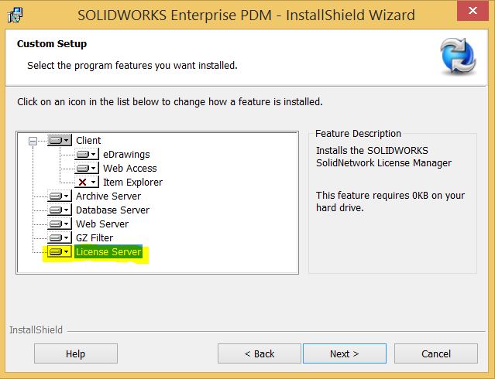Screen dimensions: 495x379
Task: Cancel the installation wizard
Action: tap(435, 353)
